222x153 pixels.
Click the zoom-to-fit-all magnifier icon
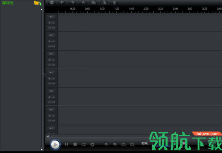132,144
